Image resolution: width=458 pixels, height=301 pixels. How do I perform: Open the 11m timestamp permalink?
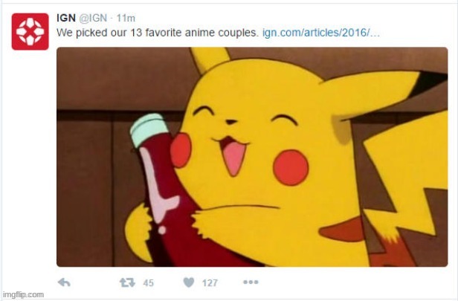click(126, 18)
